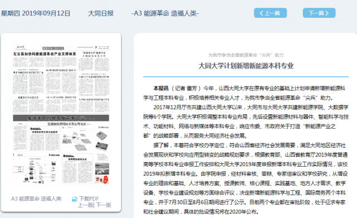Open next edition page 下一版

(103, 205)
